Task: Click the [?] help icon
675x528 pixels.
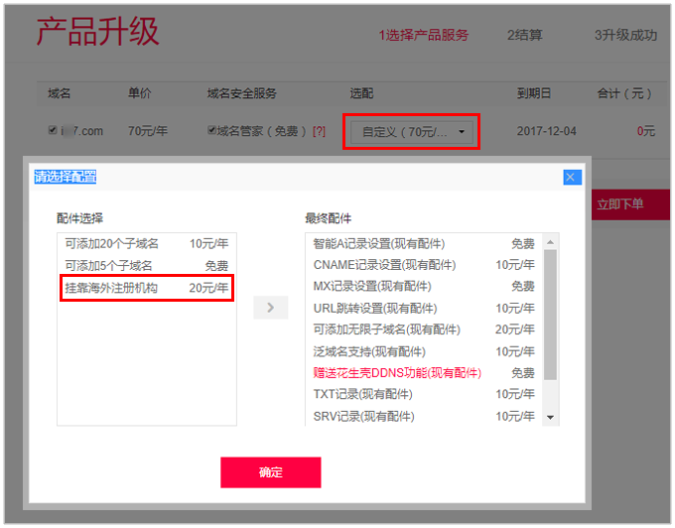Action: (319, 131)
